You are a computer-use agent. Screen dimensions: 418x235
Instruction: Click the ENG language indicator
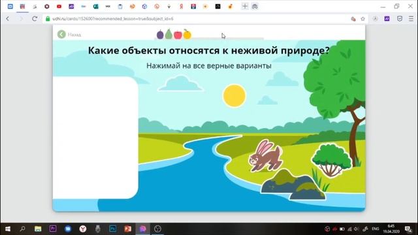[x=376, y=229]
